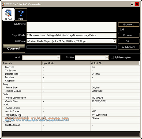Screen dimensions: 142x139
Task: Select the Duration row
Action: click(71, 77)
